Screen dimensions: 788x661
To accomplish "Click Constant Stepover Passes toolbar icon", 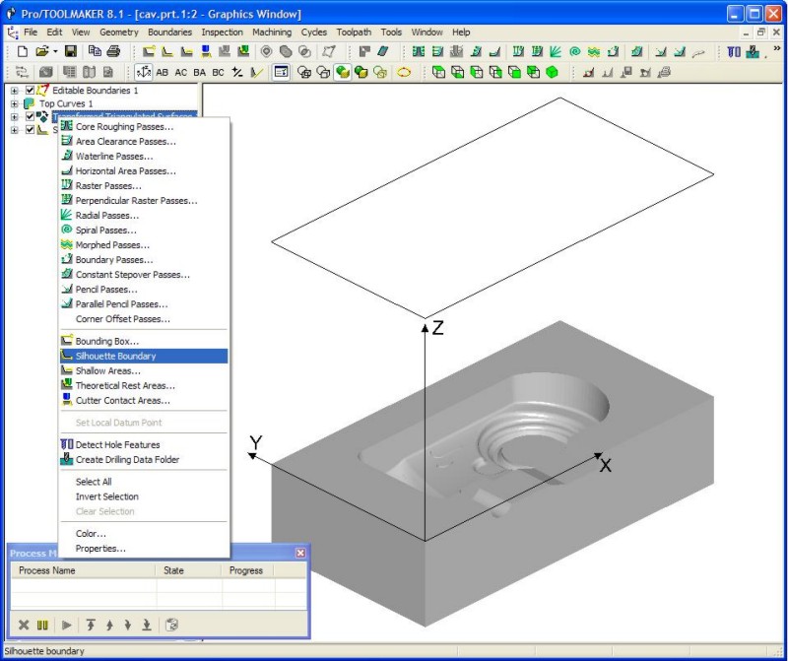I will point(636,51).
